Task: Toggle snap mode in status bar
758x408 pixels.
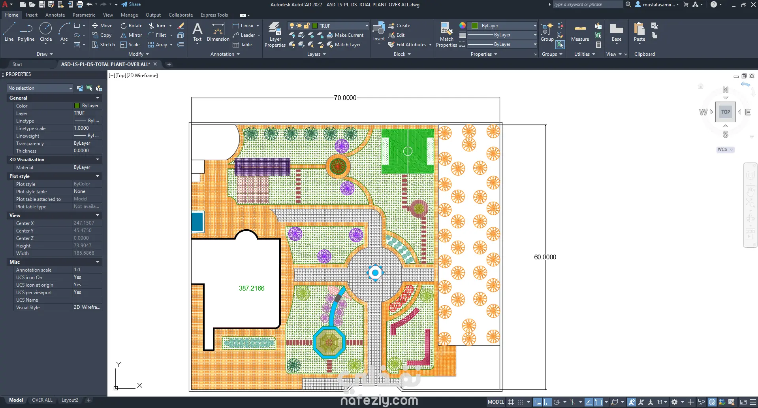Action: click(521, 402)
